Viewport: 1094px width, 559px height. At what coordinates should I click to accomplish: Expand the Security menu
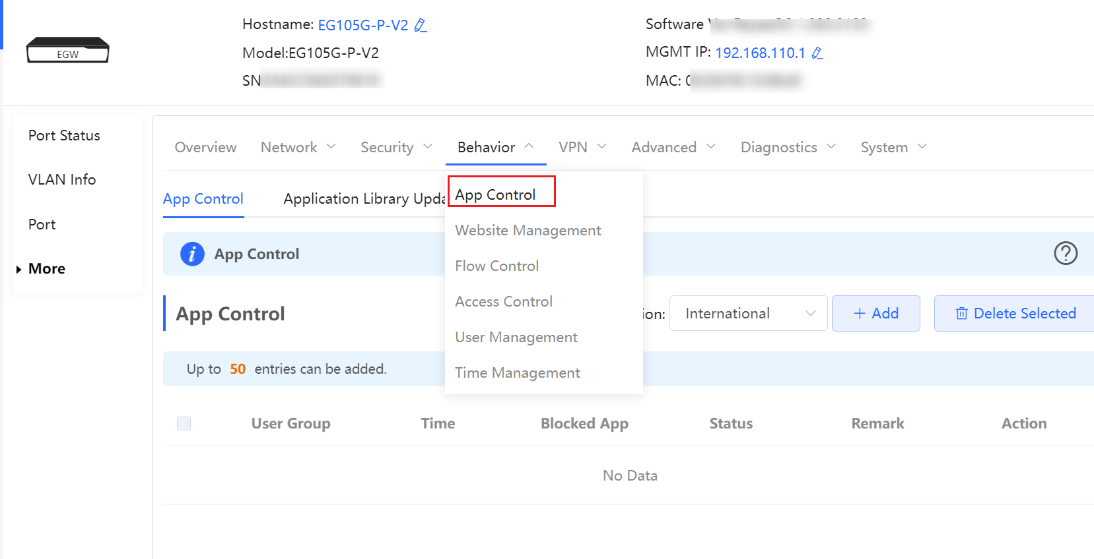pos(396,148)
